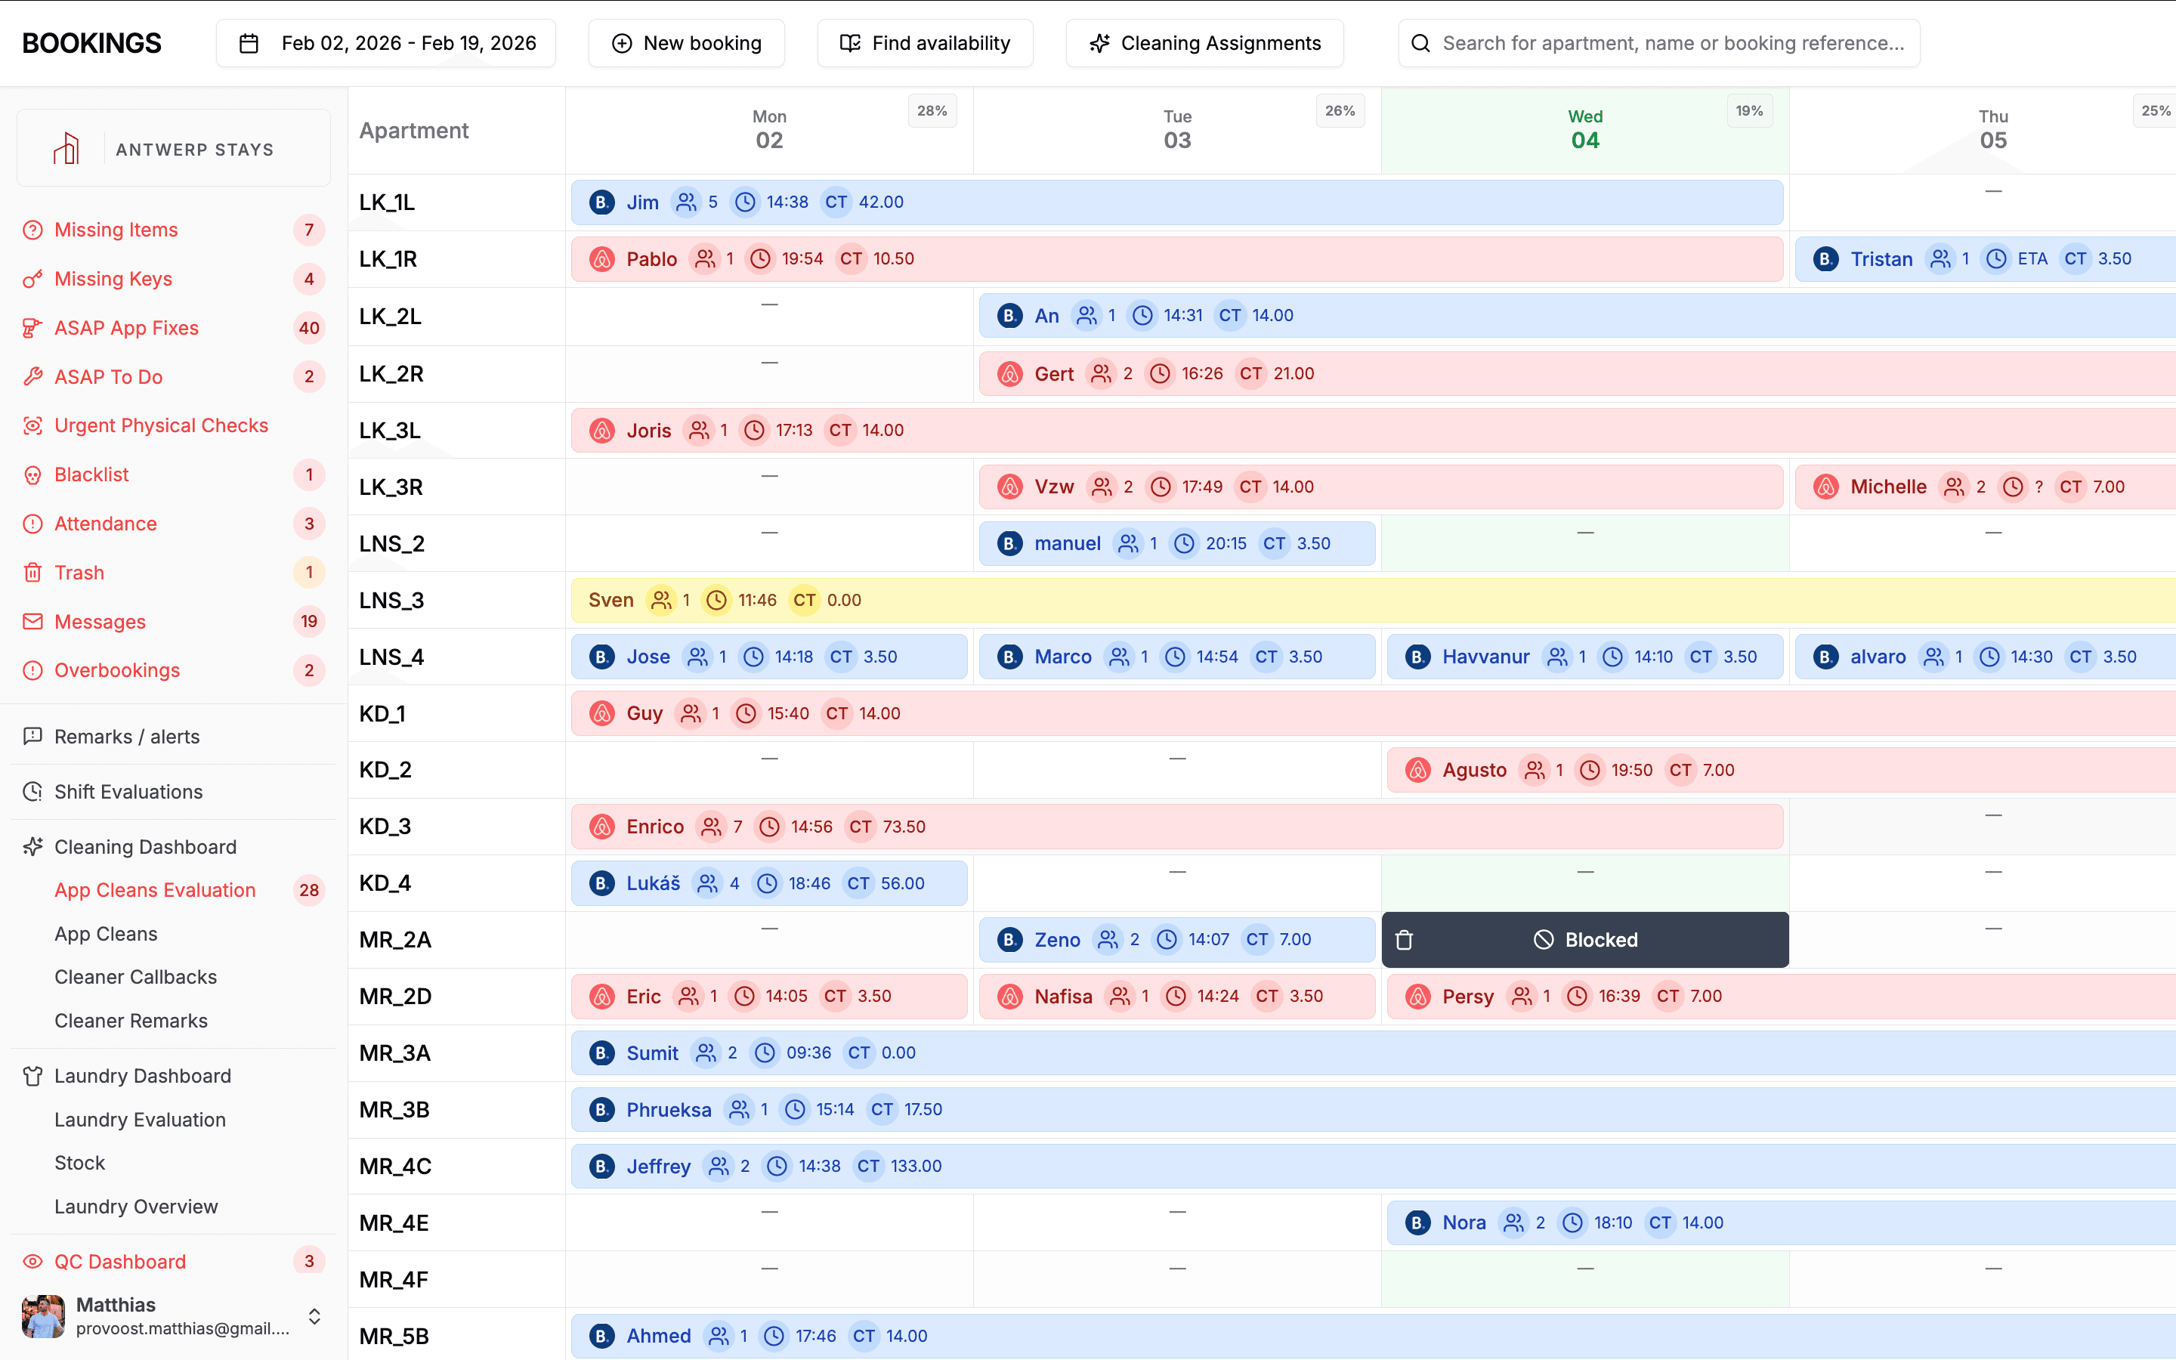Expand the Cleaning Dashboard section
This screenshot has width=2176, height=1360.
coord(145,846)
